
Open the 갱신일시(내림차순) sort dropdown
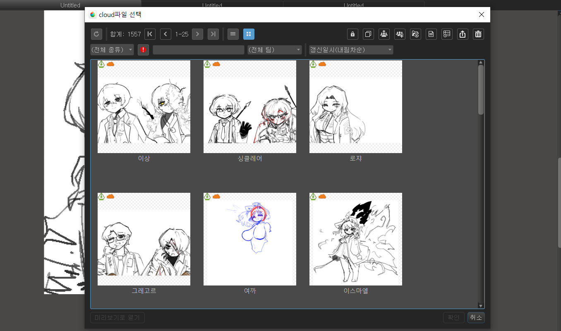351,50
